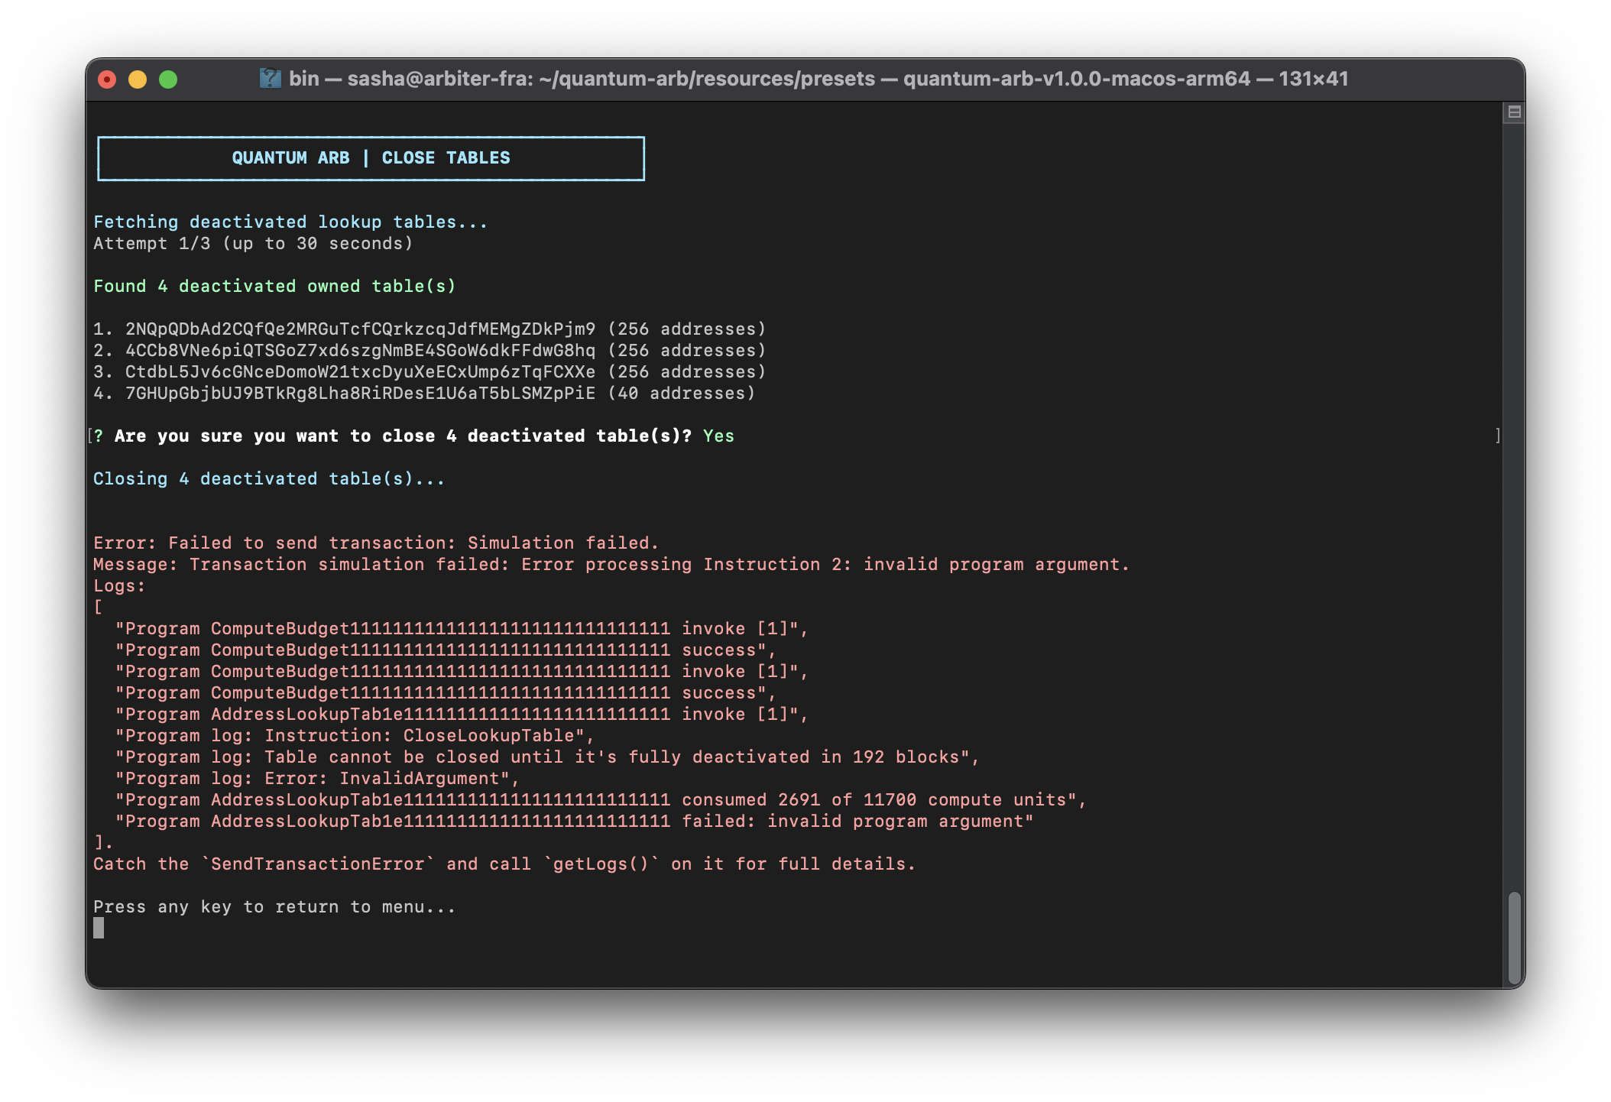Click the fourth table address starting with 7GHUpGbjbUJ9
This screenshot has width=1611, height=1102.
click(x=360, y=394)
